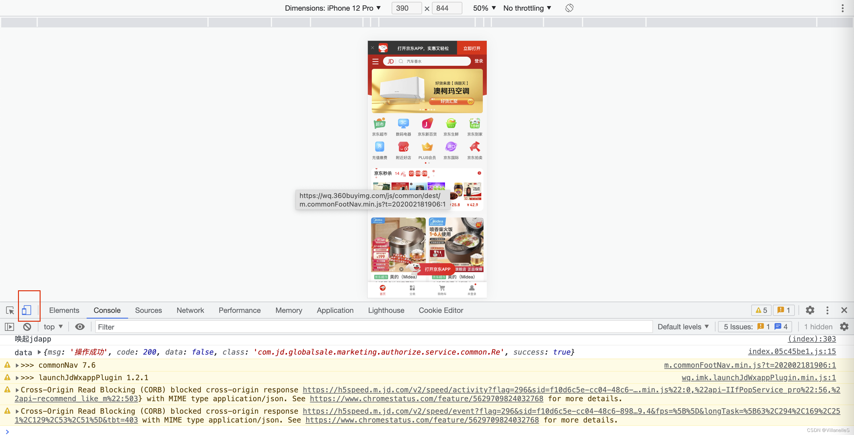This screenshot has height=435, width=854.
Task: Switch to the Application tab
Action: point(335,310)
